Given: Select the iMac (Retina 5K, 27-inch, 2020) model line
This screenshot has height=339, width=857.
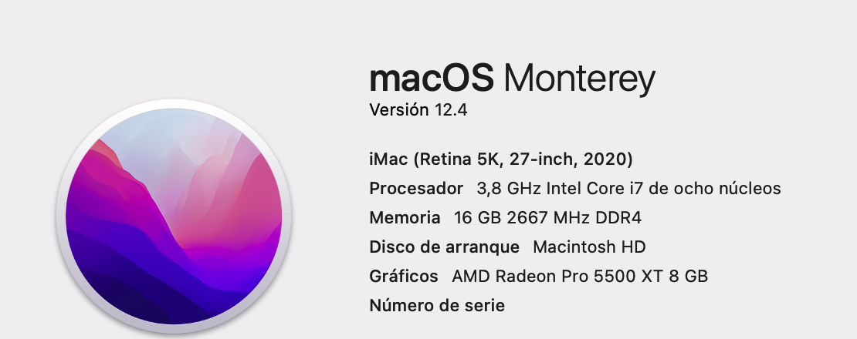Looking at the screenshot, I should (501, 159).
